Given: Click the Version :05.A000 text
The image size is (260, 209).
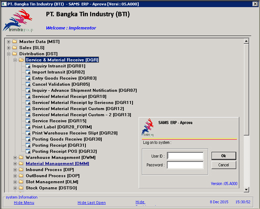Looking at the screenshot, I should coord(224,184).
